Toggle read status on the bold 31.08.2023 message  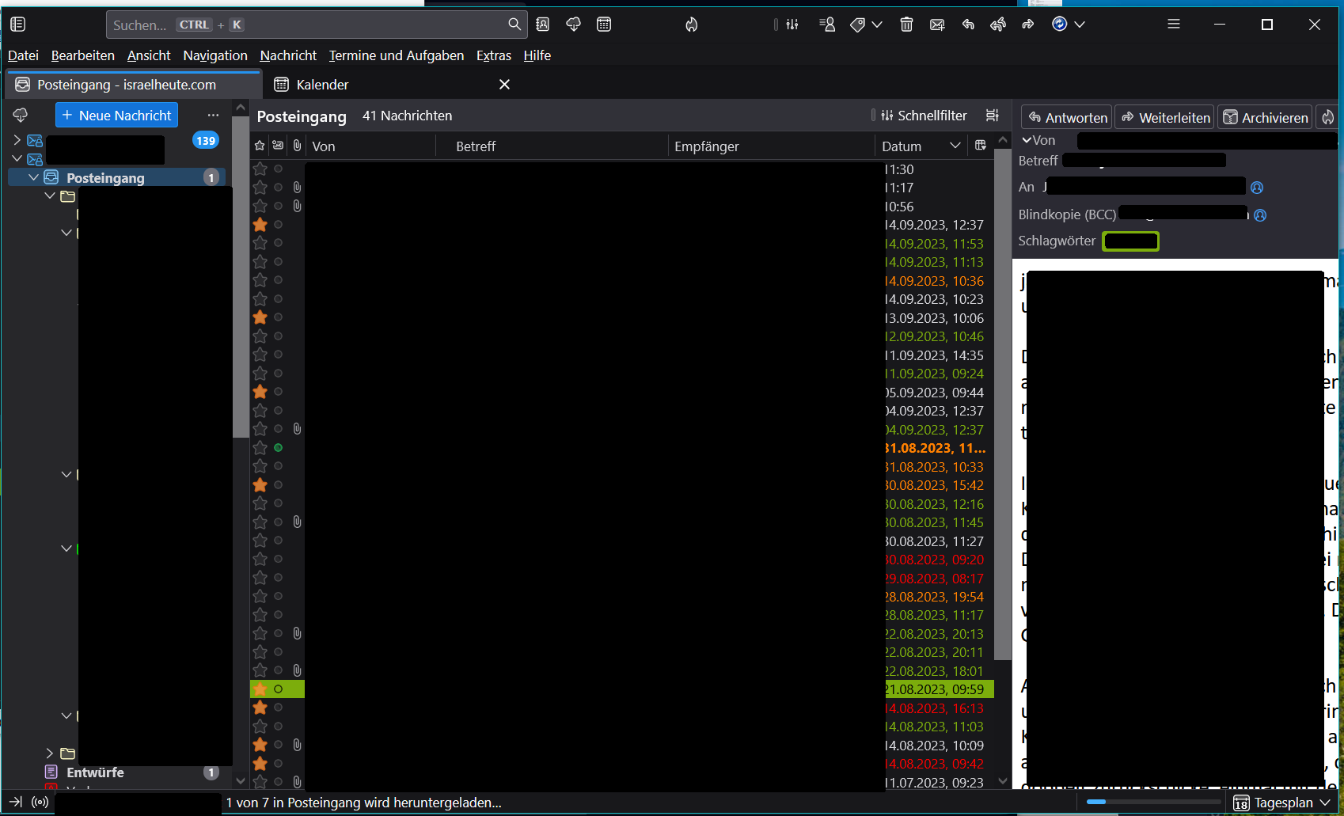278,448
